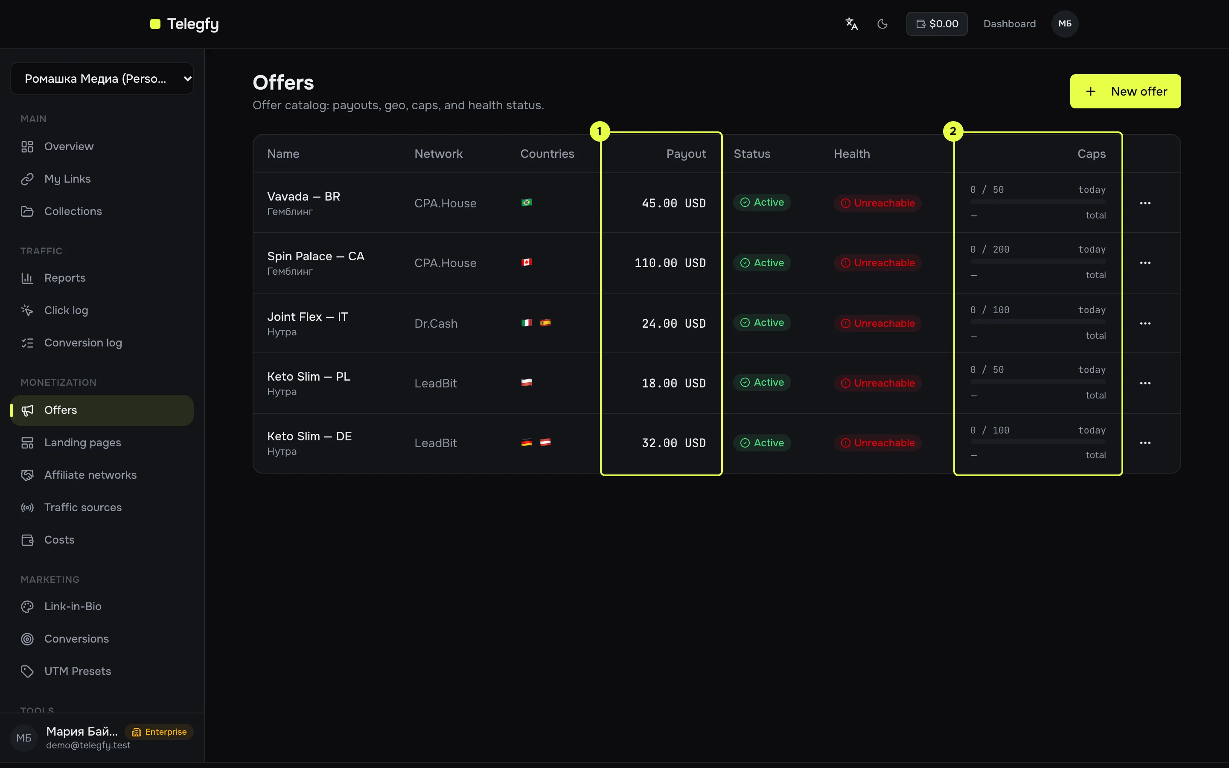Expand the Ромашка Медиа workspace dropdown
The height and width of the screenshot is (768, 1229).
click(x=102, y=79)
